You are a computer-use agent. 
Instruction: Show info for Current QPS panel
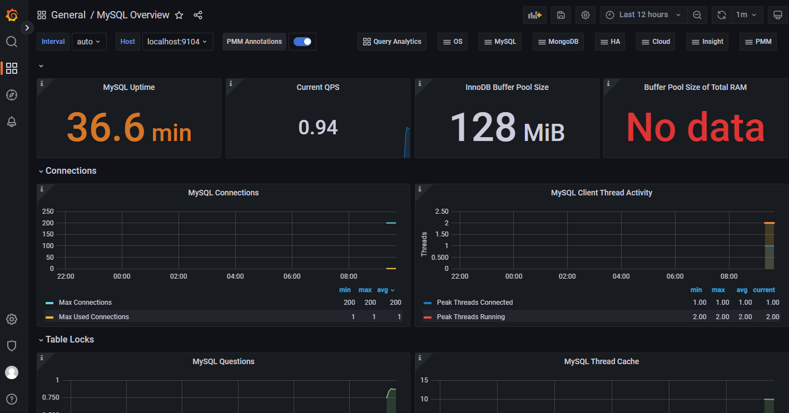click(231, 83)
